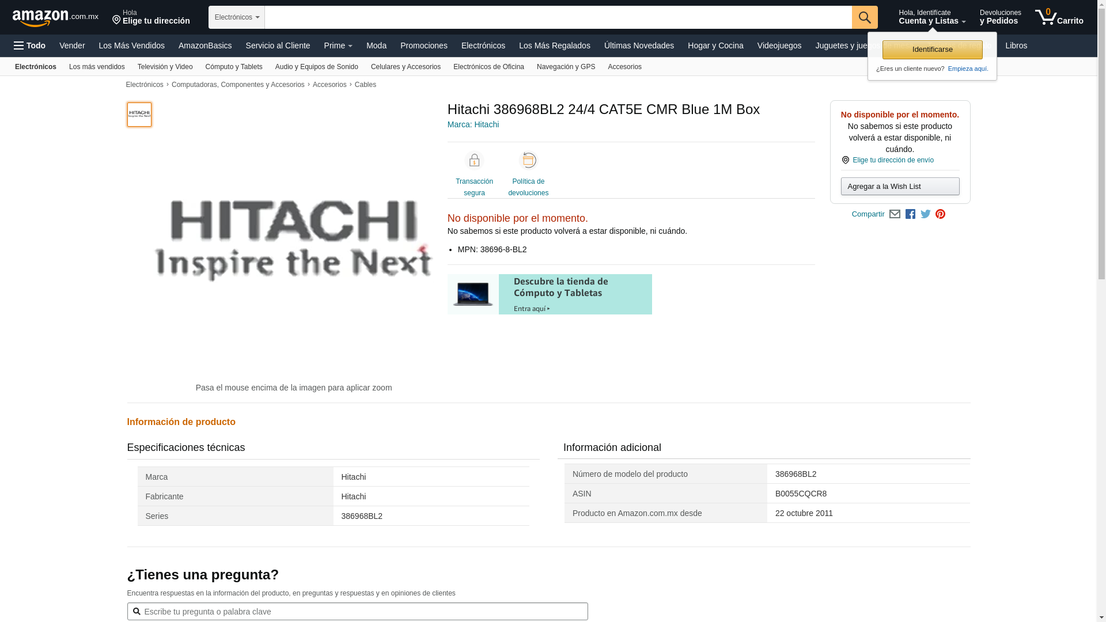Click the return policy box icon
1106x622 pixels.
click(528, 161)
